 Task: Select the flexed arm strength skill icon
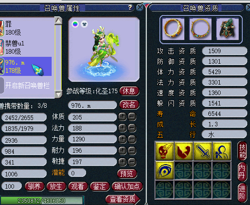(184, 151)
